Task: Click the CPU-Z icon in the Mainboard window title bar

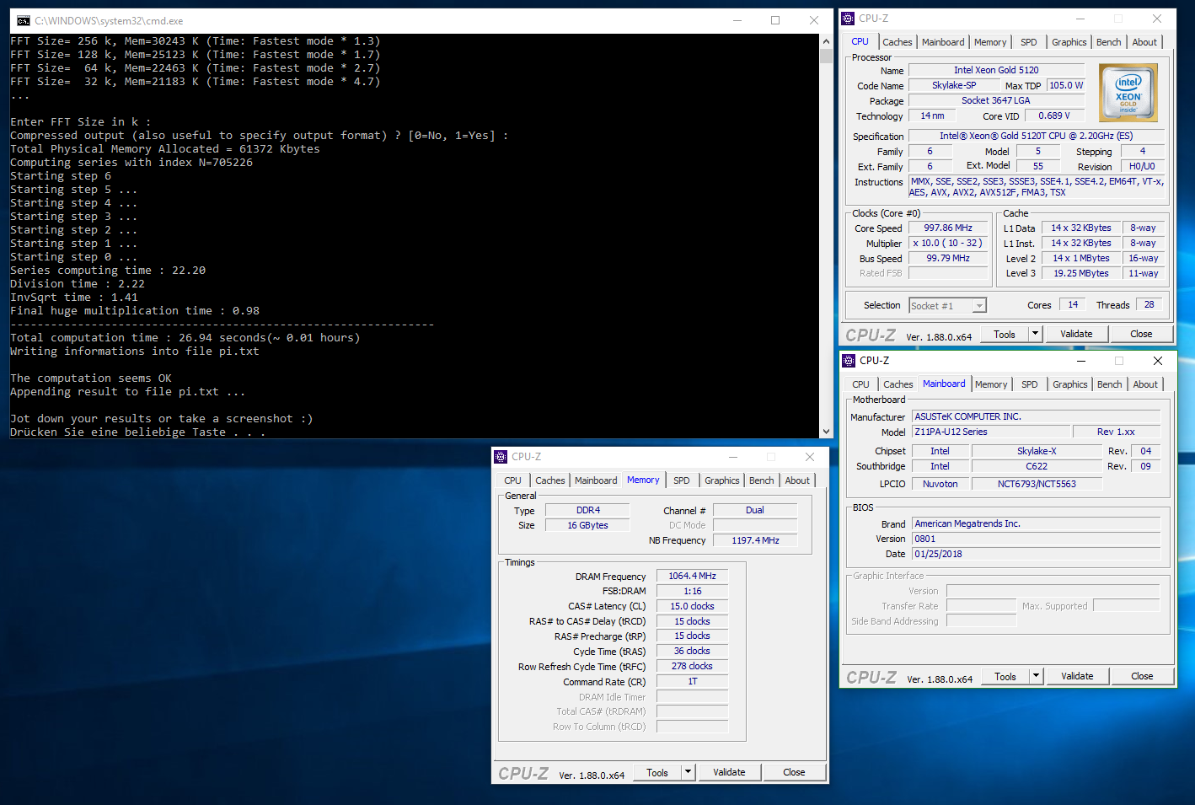Action: [x=849, y=361]
